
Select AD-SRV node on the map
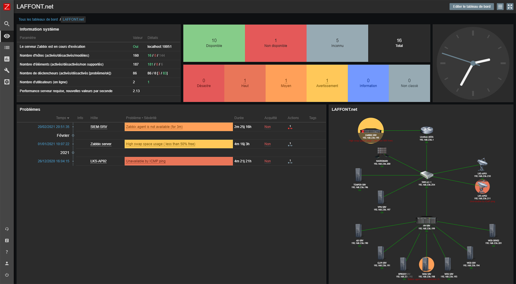(358, 231)
